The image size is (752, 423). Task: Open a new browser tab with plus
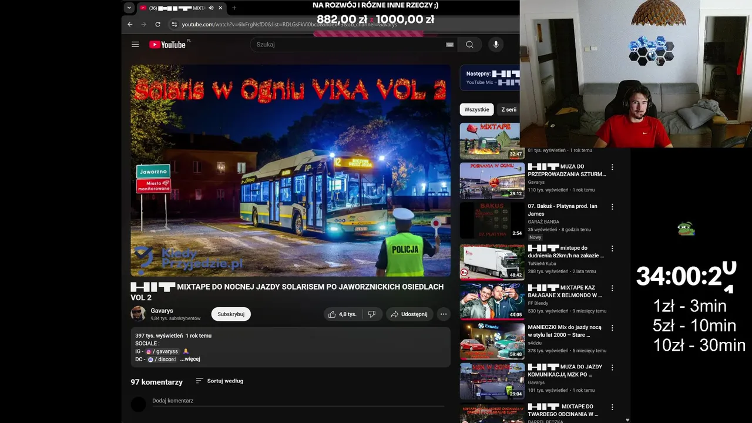tap(234, 8)
